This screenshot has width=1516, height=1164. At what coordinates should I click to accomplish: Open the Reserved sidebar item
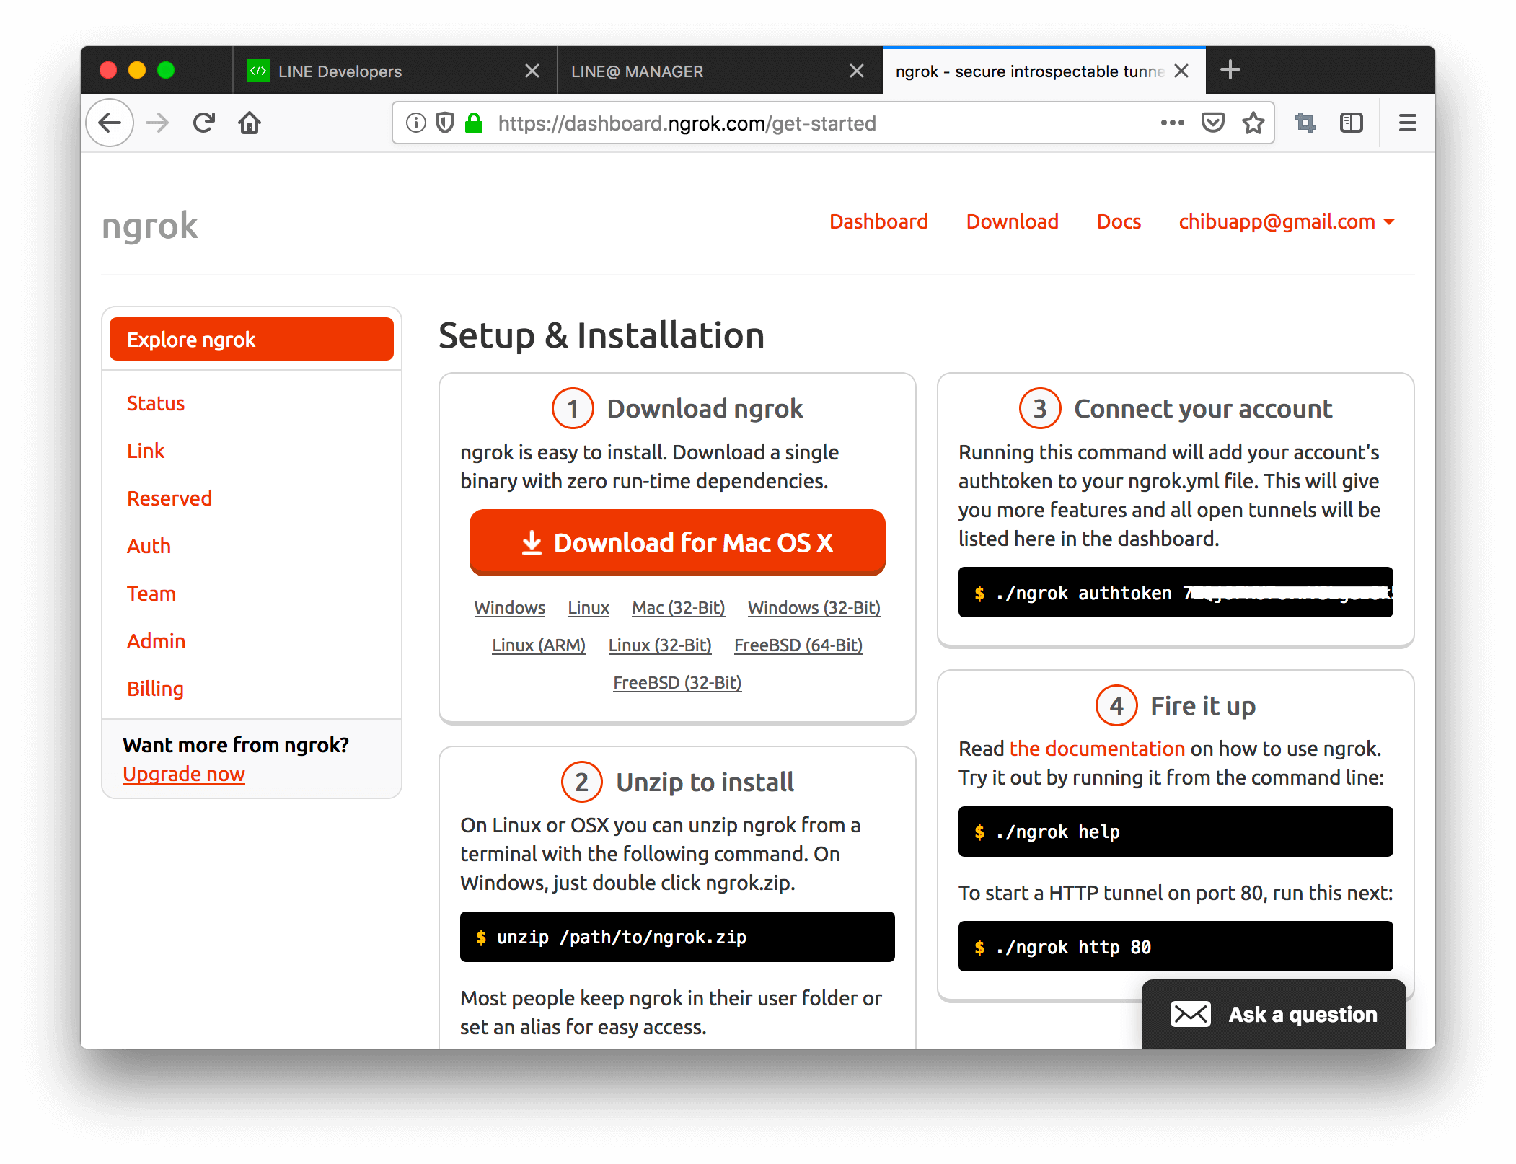169,498
